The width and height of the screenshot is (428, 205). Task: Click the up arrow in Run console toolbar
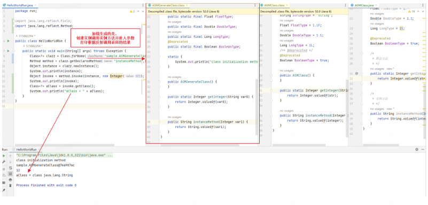[10, 156]
